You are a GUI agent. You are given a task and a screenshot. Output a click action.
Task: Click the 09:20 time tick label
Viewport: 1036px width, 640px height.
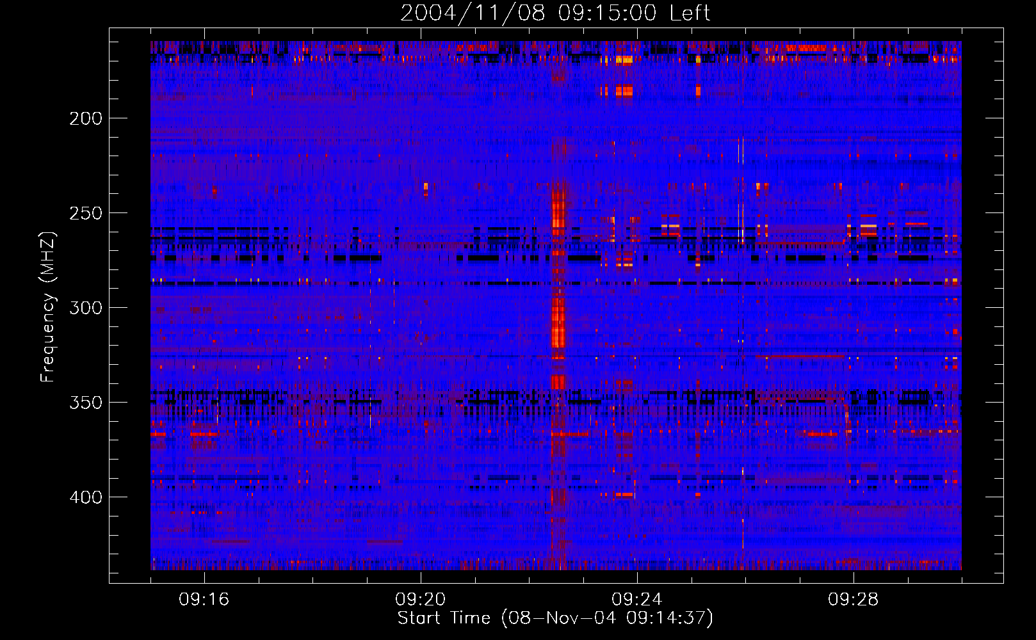(421, 600)
